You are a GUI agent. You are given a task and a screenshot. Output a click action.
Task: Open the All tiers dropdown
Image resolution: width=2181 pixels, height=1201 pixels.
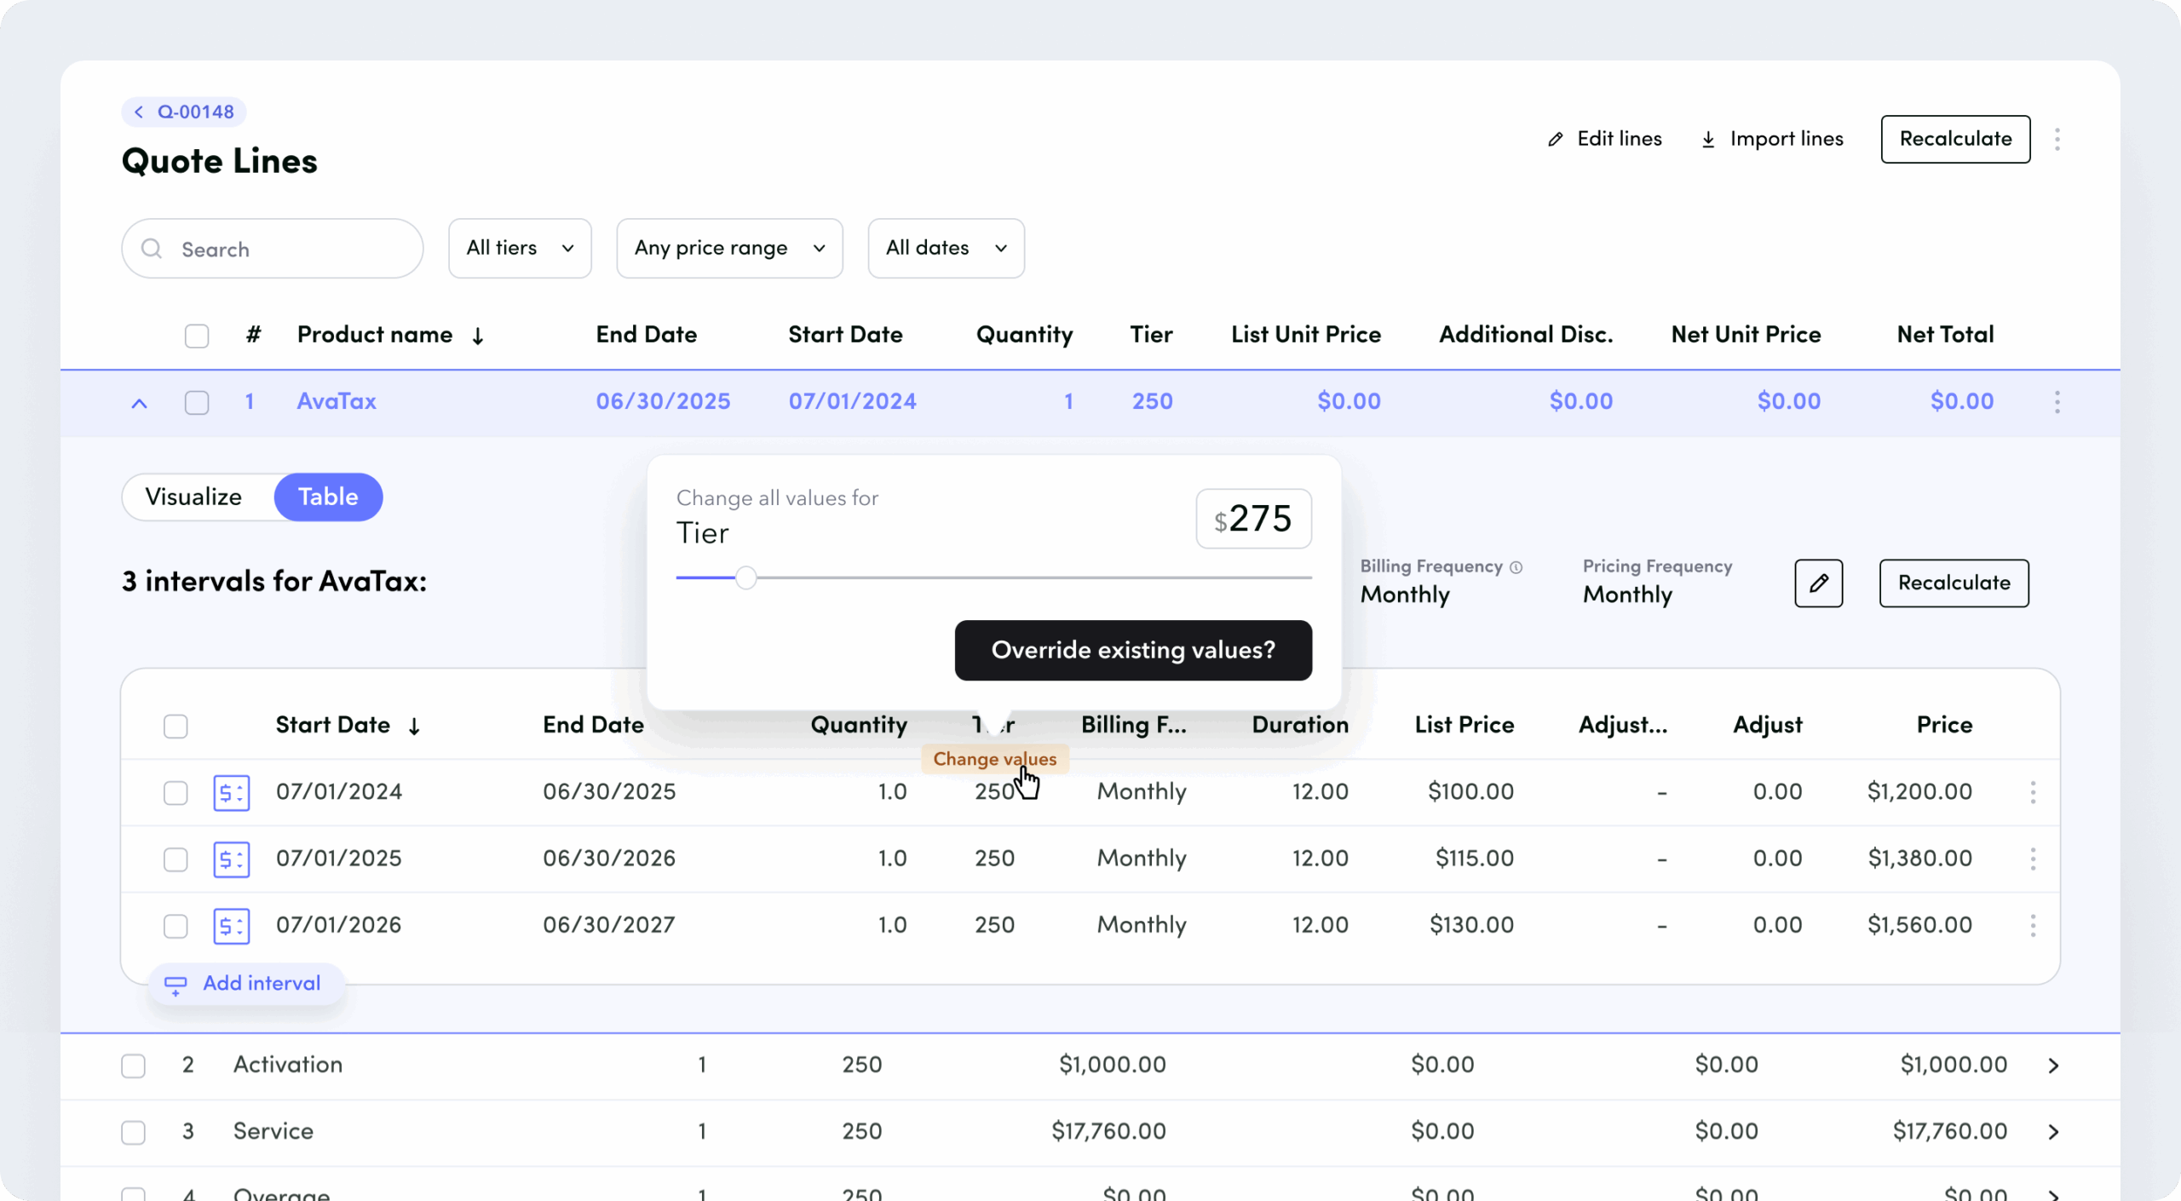[x=520, y=248]
